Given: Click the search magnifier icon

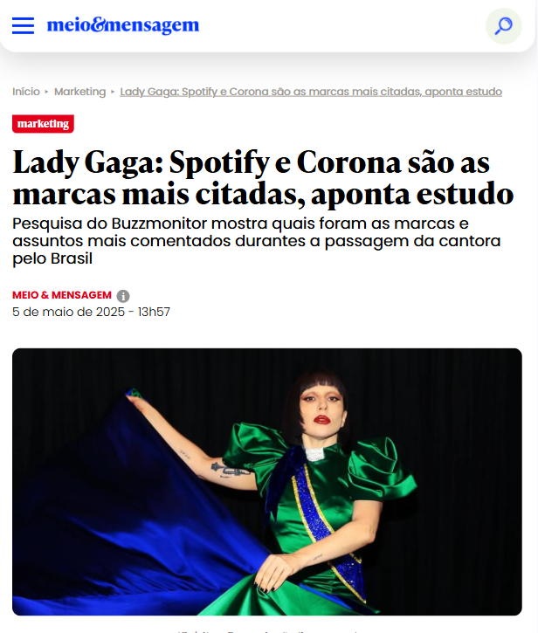Looking at the screenshot, I should click(x=504, y=26).
